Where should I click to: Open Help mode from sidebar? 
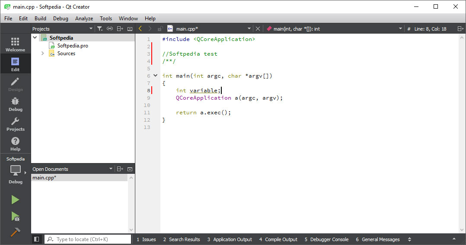(x=15, y=144)
